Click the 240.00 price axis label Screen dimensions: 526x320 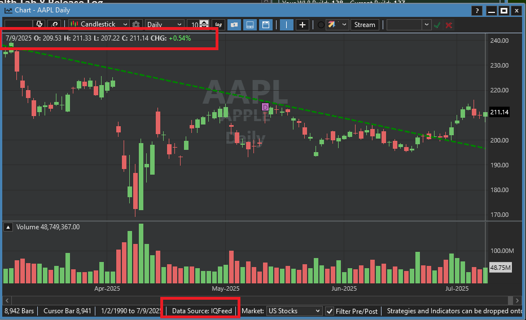(x=499, y=41)
